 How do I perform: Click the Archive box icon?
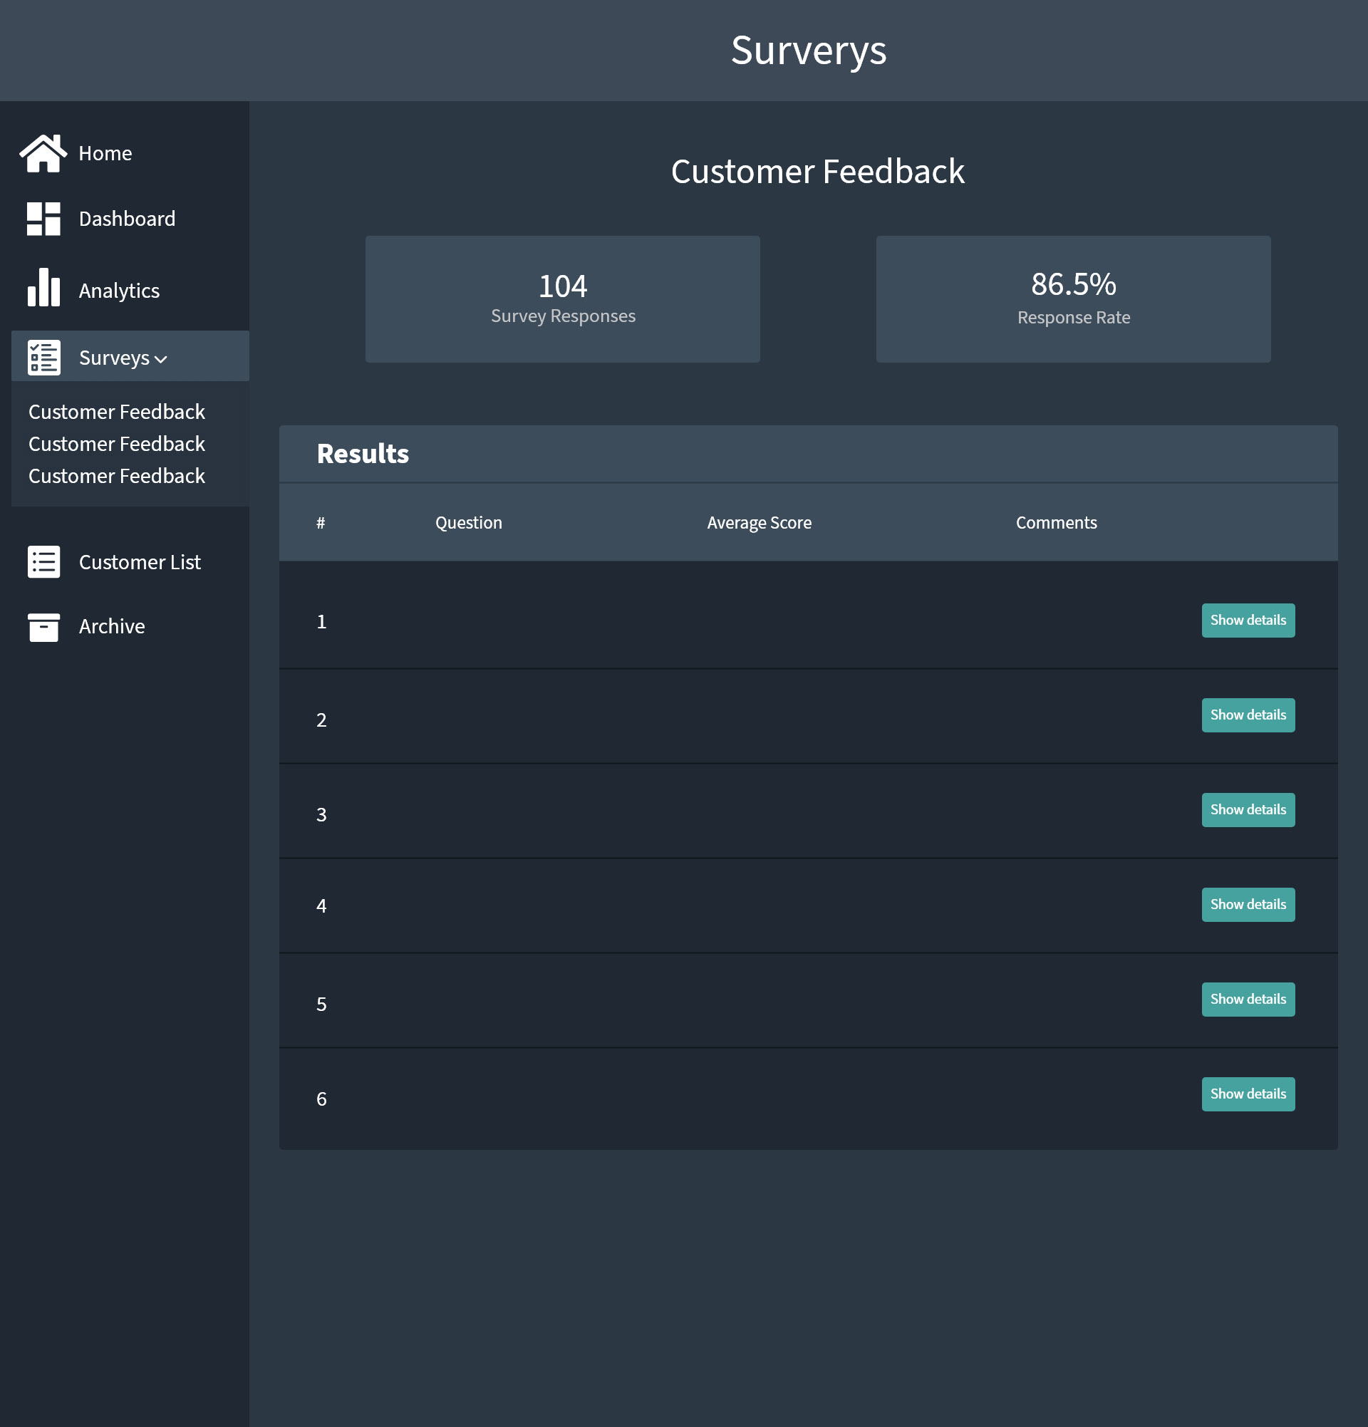(43, 627)
